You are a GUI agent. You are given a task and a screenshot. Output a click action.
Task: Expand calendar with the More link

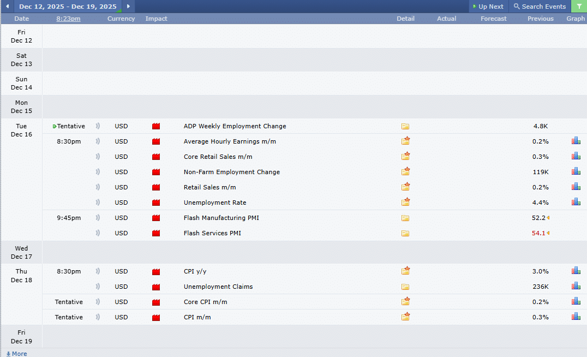pos(16,353)
